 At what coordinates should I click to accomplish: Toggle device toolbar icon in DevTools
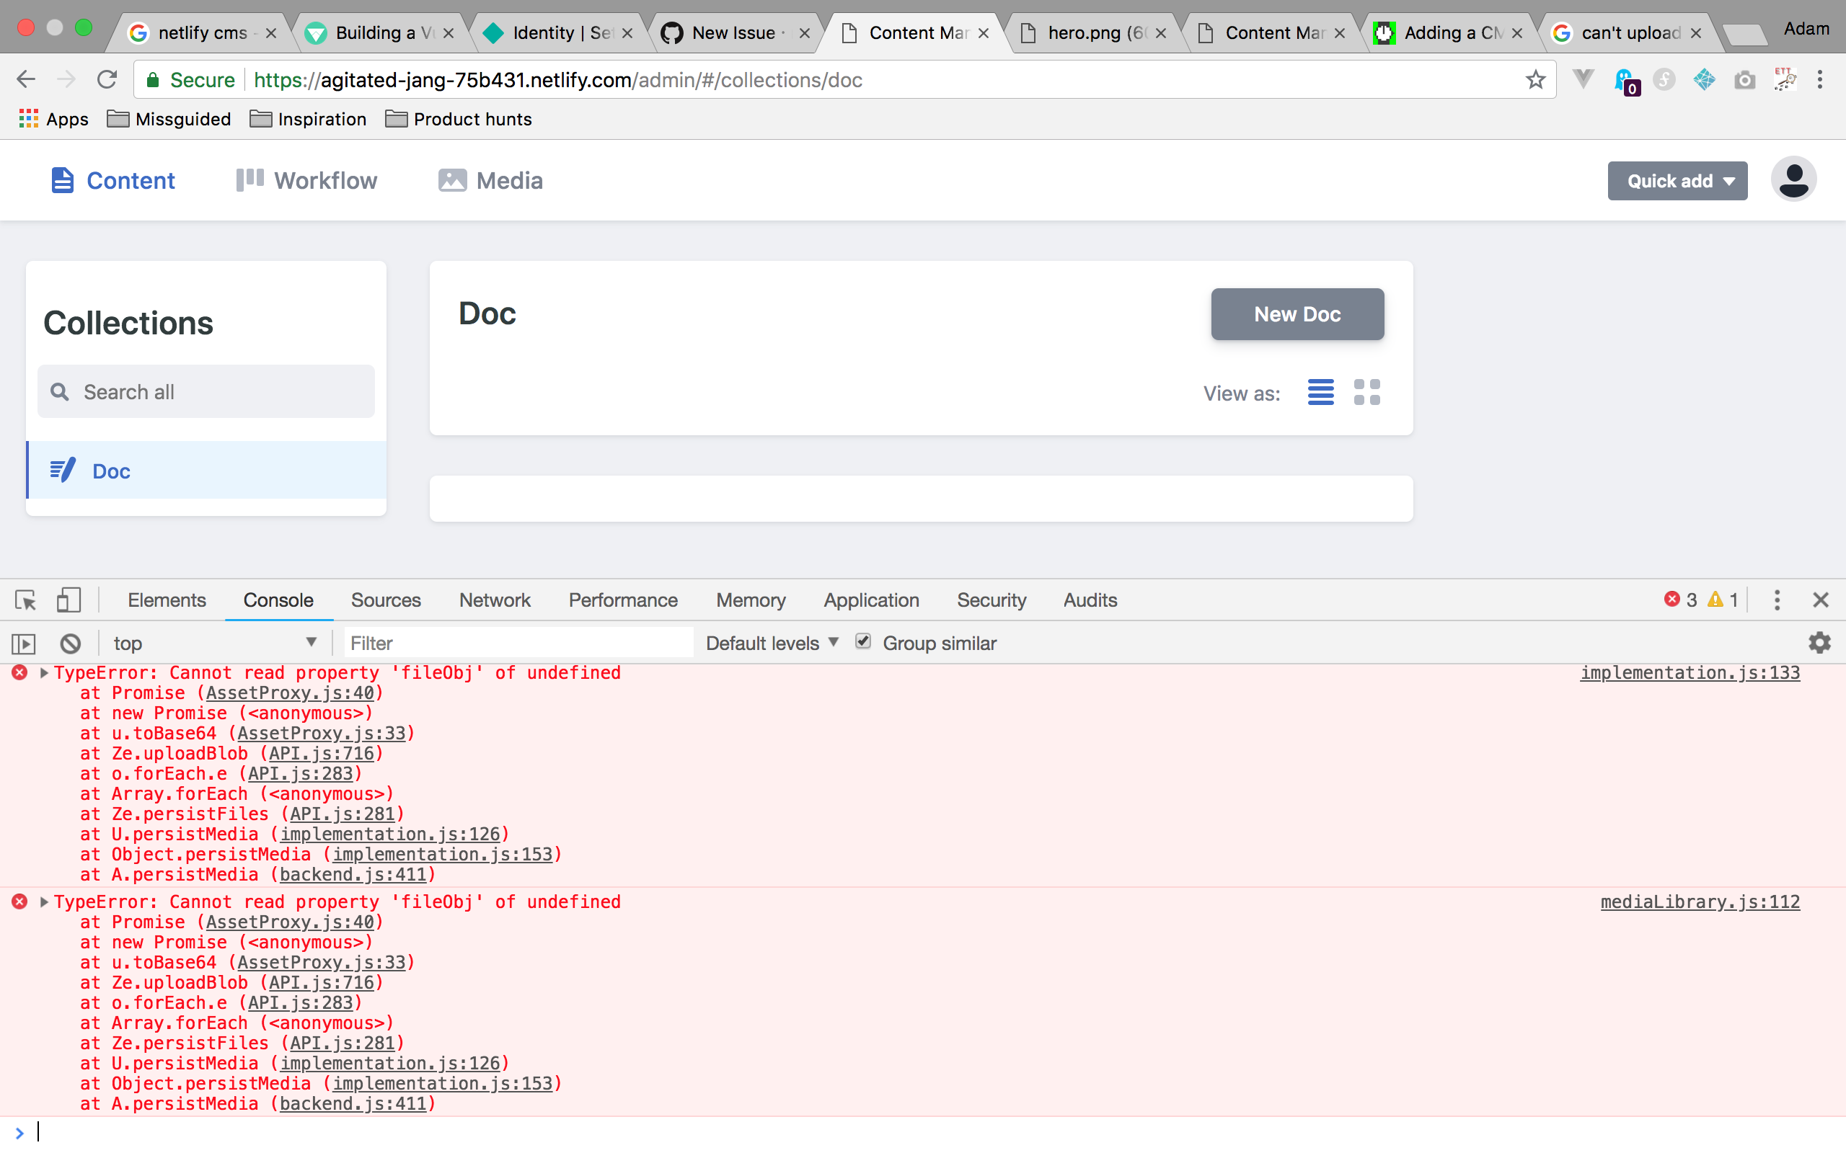69,600
